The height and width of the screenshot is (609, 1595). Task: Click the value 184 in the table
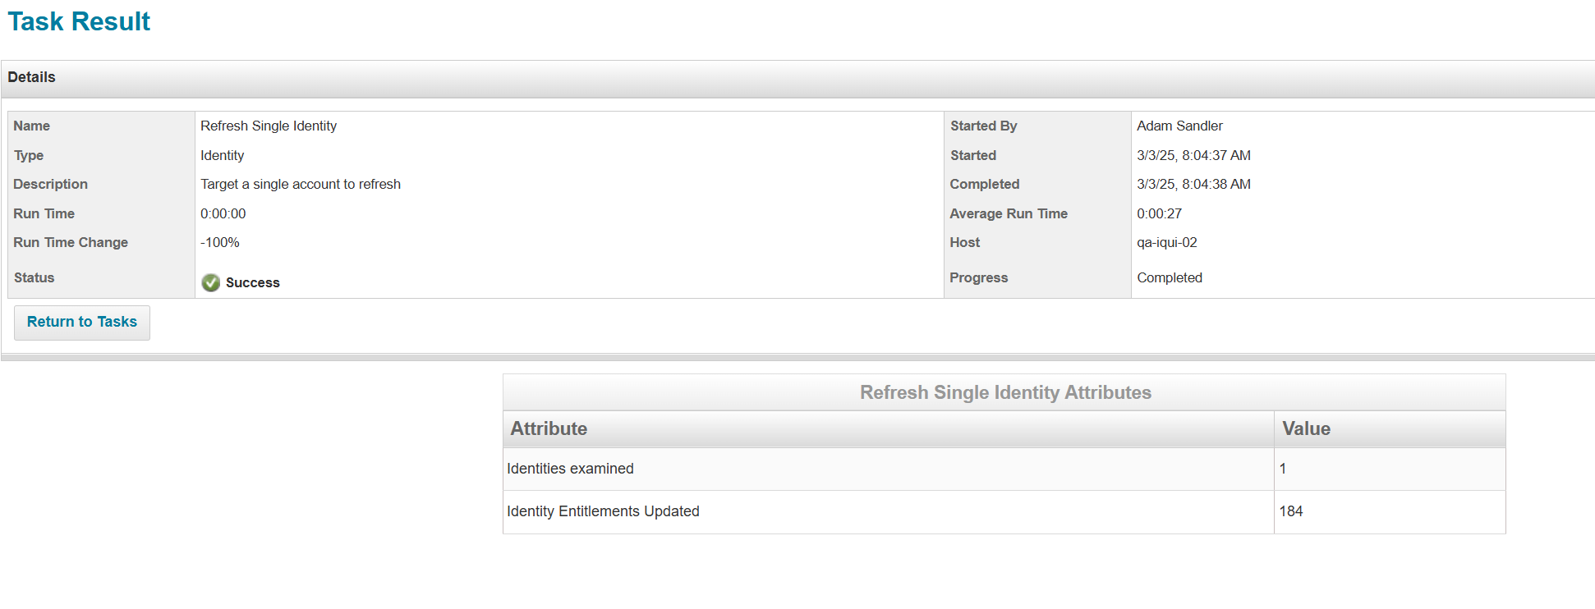(x=1291, y=511)
